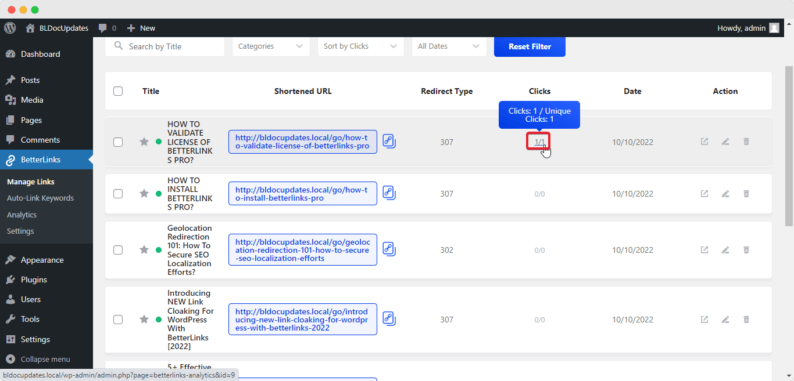Select the 'Introducing NEW Link Cloaking' row checkbox
The width and height of the screenshot is (794, 381).
118,320
